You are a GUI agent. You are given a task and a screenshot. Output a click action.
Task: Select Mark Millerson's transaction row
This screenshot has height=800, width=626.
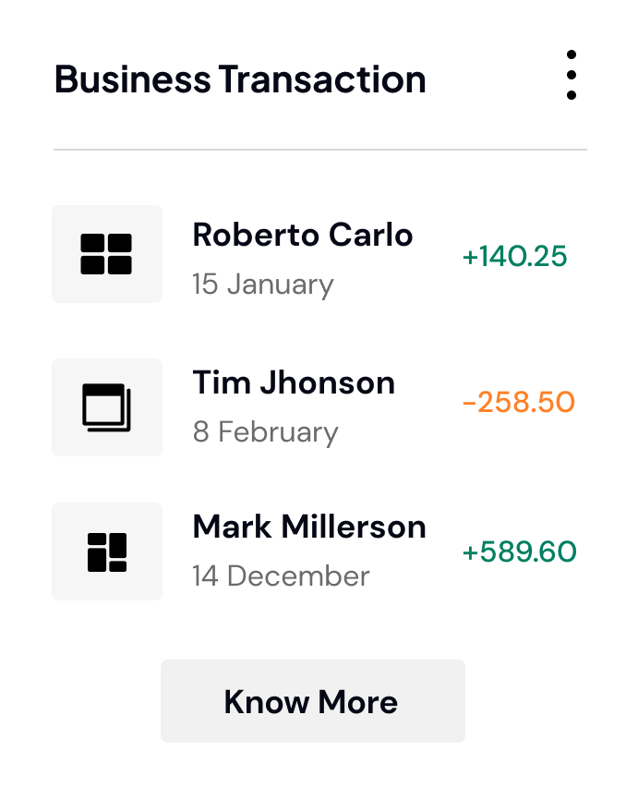pos(308,527)
